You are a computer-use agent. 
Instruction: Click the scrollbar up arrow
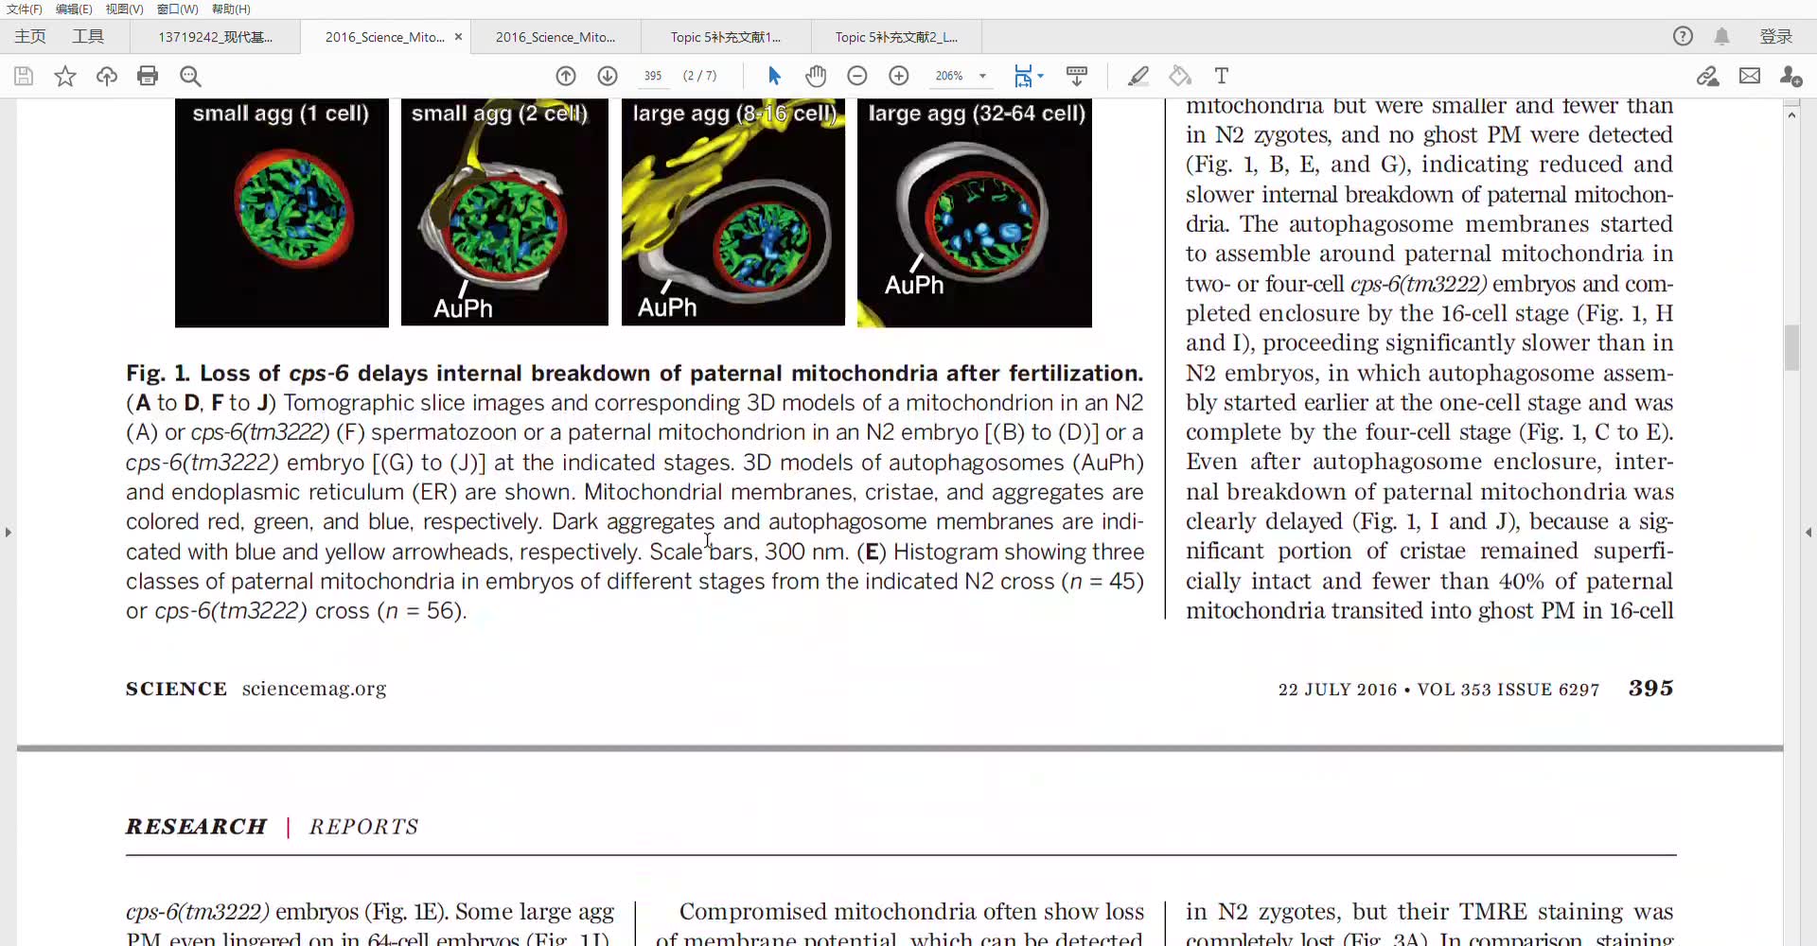pyautogui.click(x=1791, y=114)
